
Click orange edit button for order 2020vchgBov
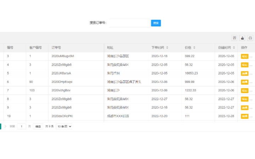pyautogui.click(x=244, y=90)
